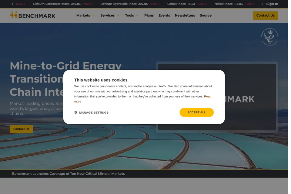
Task: Expand the Markets menu chevron
Action: click(93, 15)
